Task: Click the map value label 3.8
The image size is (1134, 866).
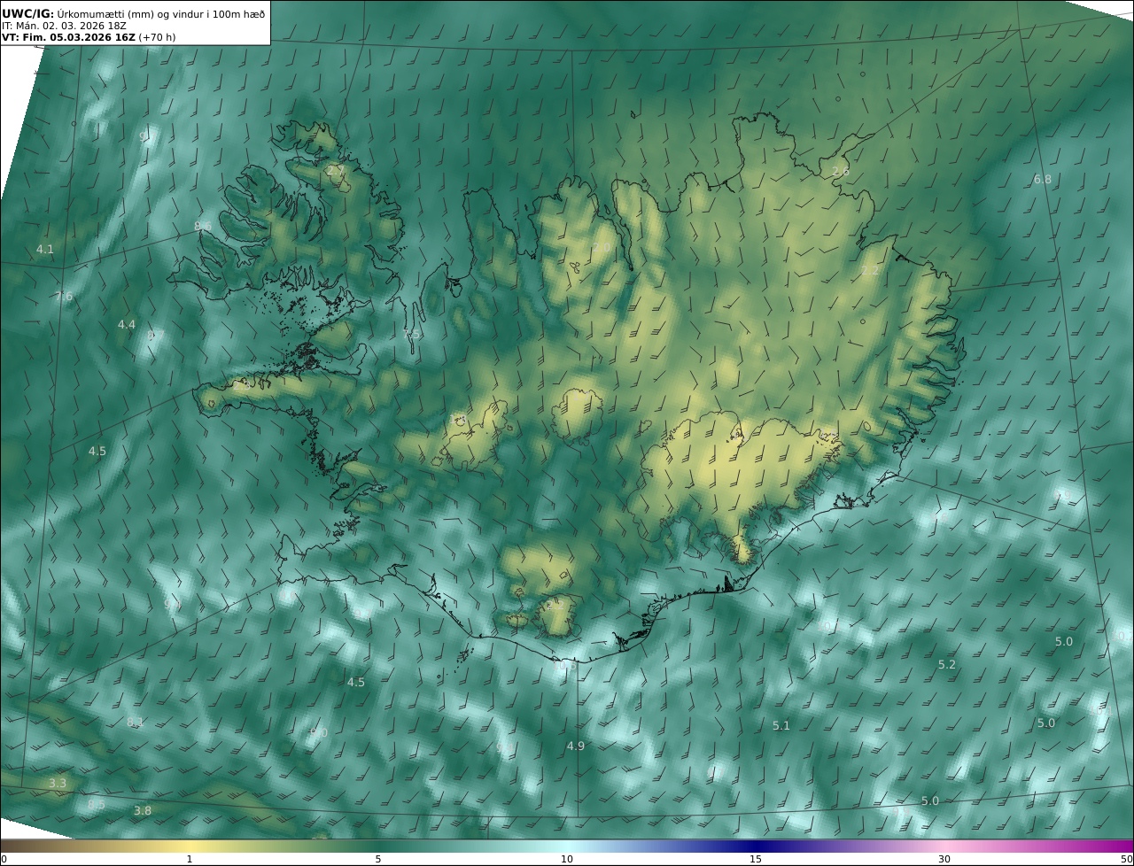Action: [x=143, y=811]
